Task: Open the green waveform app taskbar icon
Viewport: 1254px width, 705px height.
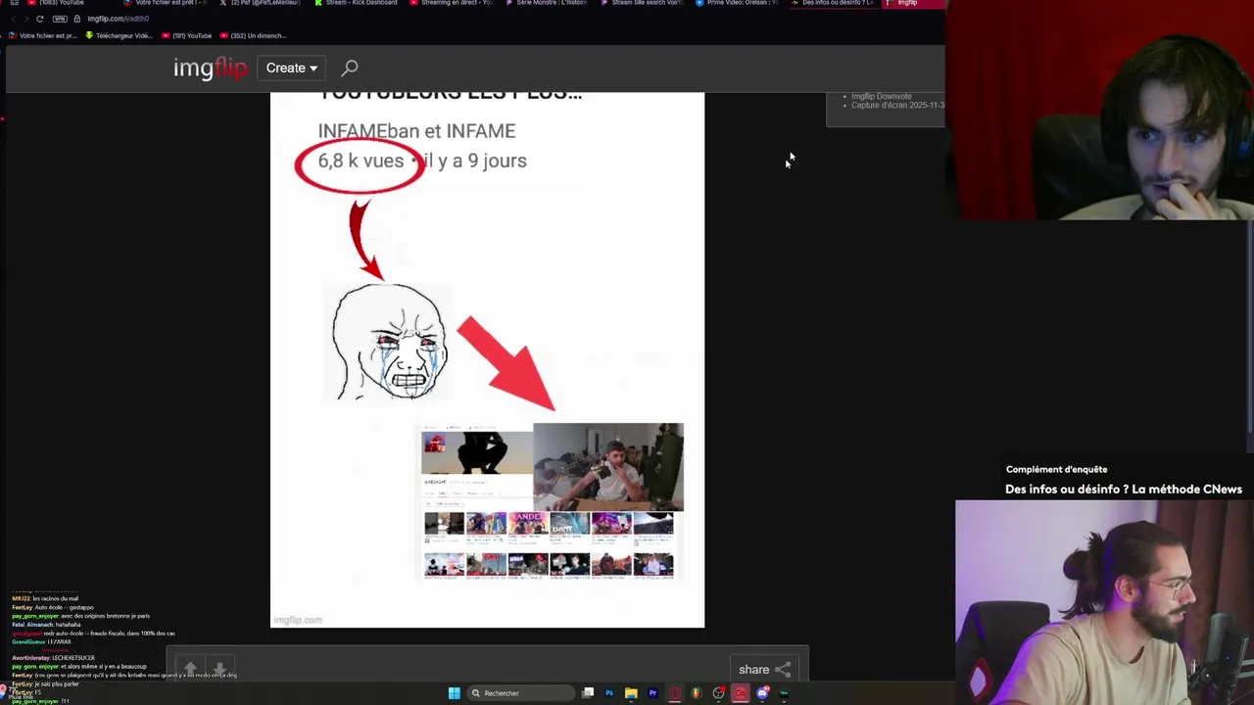Action: (784, 693)
